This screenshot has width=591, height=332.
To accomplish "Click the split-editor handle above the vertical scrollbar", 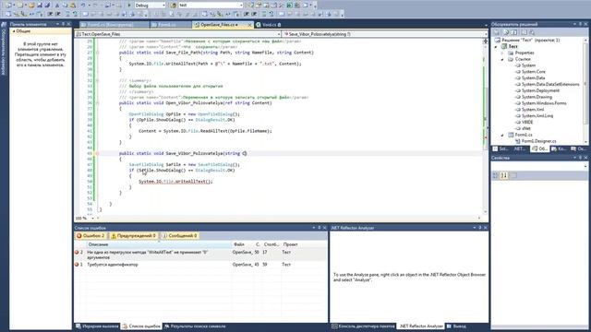I will pyautogui.click(x=485, y=41).
